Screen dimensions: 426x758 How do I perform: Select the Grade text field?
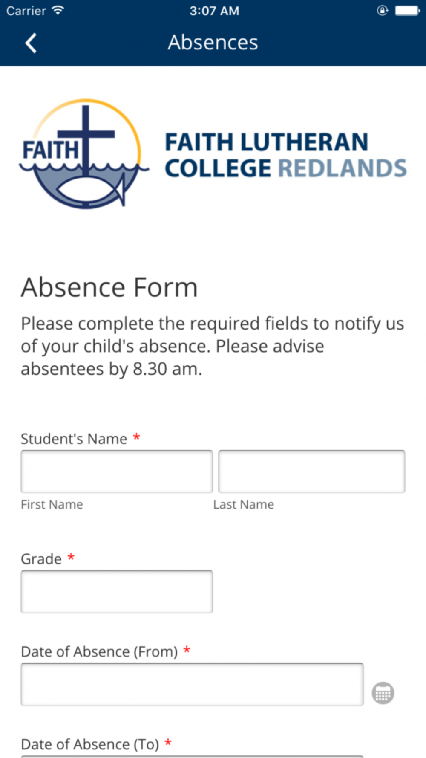point(117,592)
